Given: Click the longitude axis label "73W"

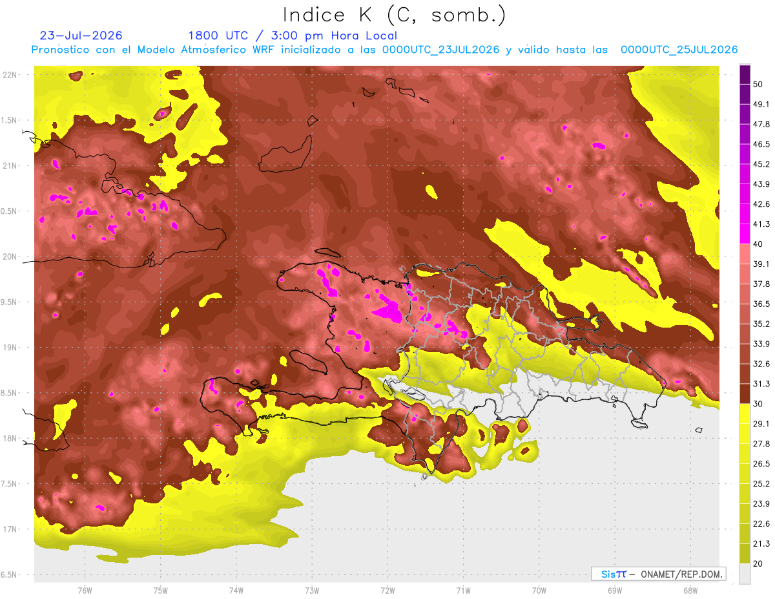Looking at the screenshot, I should [x=312, y=591].
